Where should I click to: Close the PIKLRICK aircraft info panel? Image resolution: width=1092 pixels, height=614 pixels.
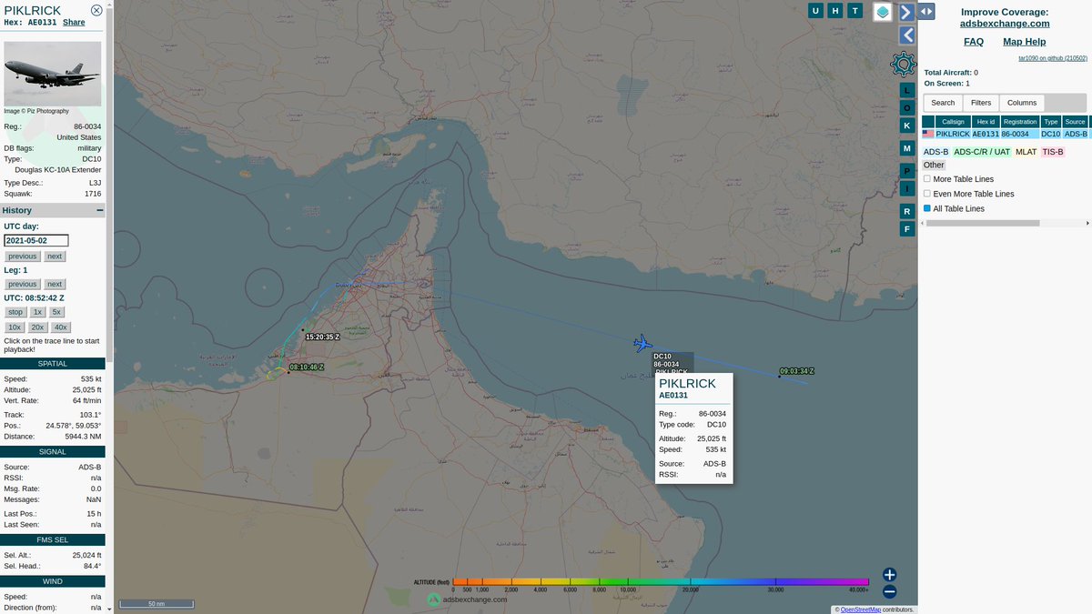[x=96, y=10]
